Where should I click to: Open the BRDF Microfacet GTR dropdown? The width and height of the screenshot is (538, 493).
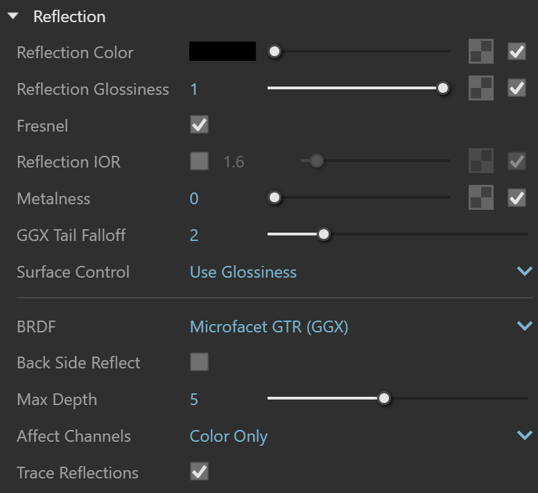point(361,326)
